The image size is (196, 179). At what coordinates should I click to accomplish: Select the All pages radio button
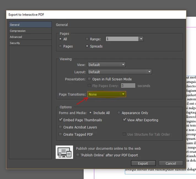coord(60,39)
